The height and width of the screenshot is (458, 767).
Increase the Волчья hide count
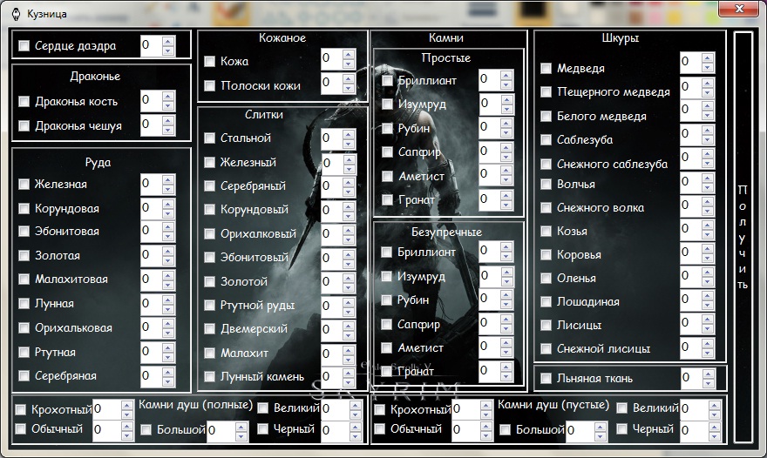(x=708, y=178)
